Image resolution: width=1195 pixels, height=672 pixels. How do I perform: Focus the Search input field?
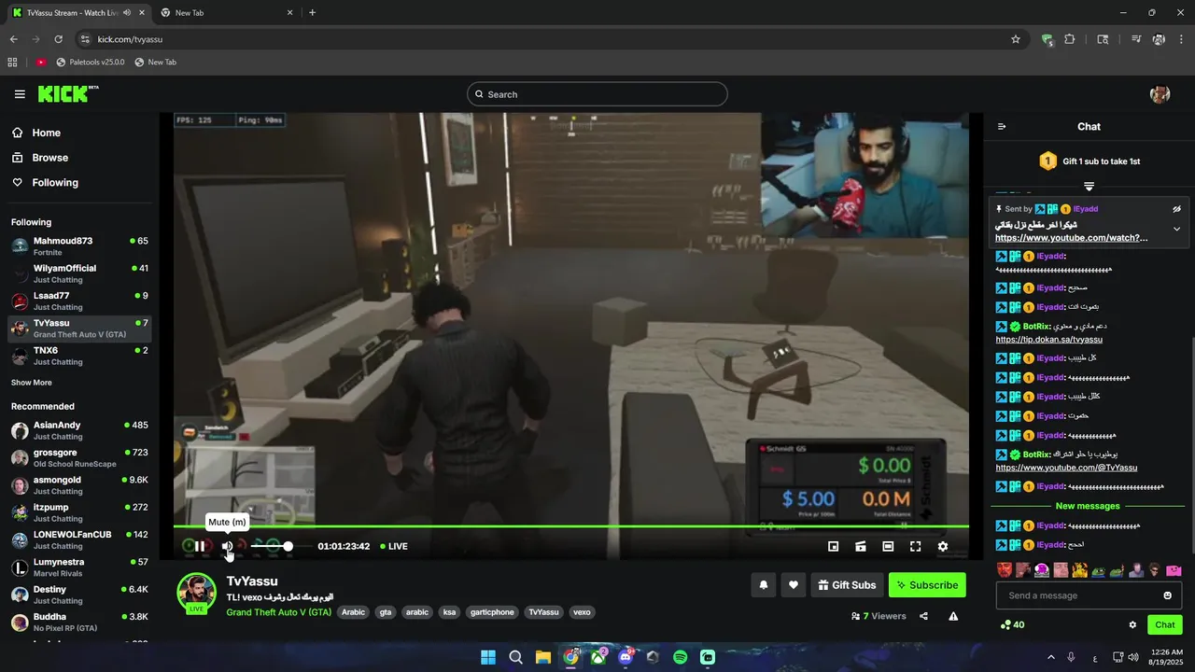click(597, 94)
